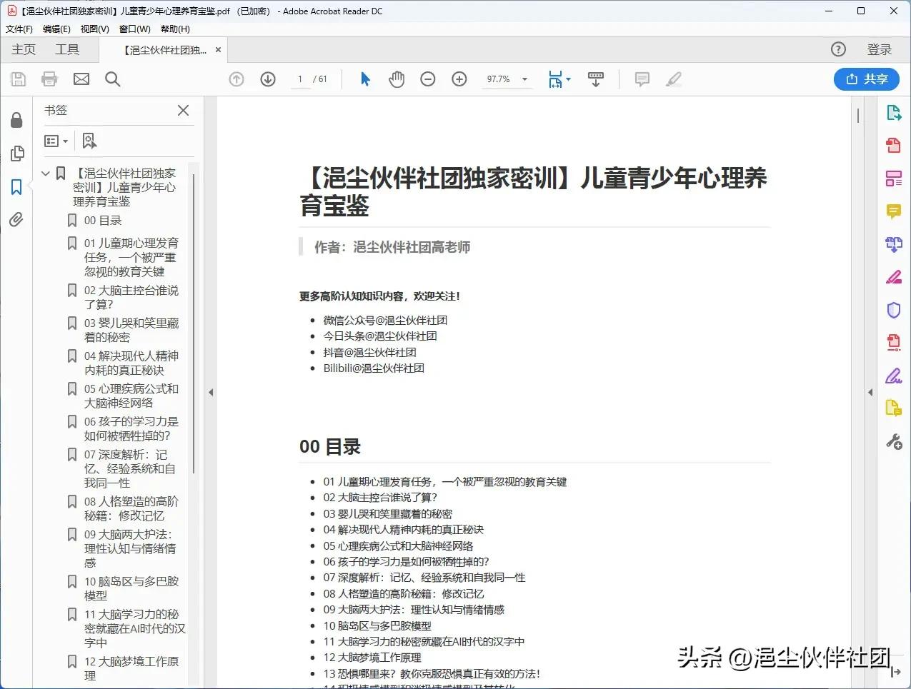Switch to the 工具 tab
This screenshot has height=689, width=911.
coord(67,49)
